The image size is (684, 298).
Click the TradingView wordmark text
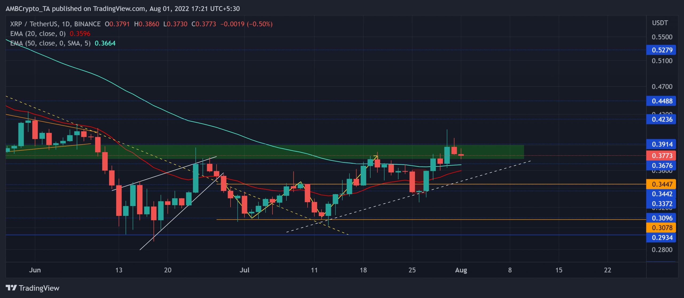click(x=39, y=288)
